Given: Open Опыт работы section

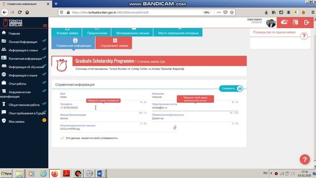Looking at the screenshot, I should click(17, 84).
